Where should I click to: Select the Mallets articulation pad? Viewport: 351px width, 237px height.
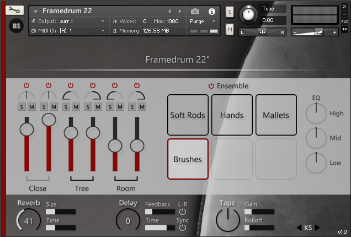tap(276, 115)
